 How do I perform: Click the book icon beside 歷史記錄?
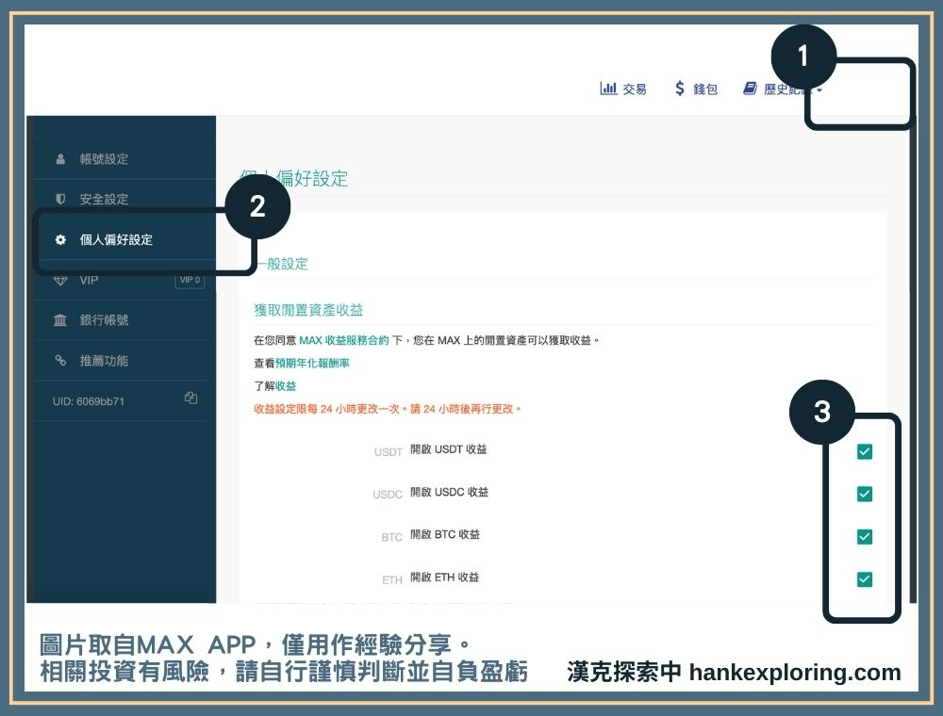[x=751, y=89]
